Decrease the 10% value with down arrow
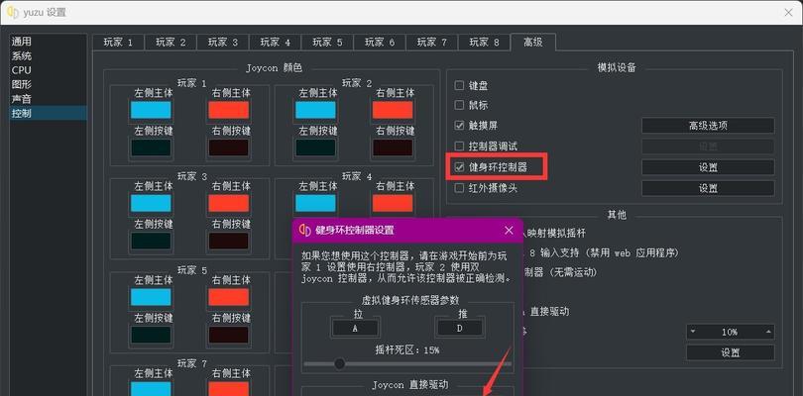 pyautogui.click(x=693, y=332)
